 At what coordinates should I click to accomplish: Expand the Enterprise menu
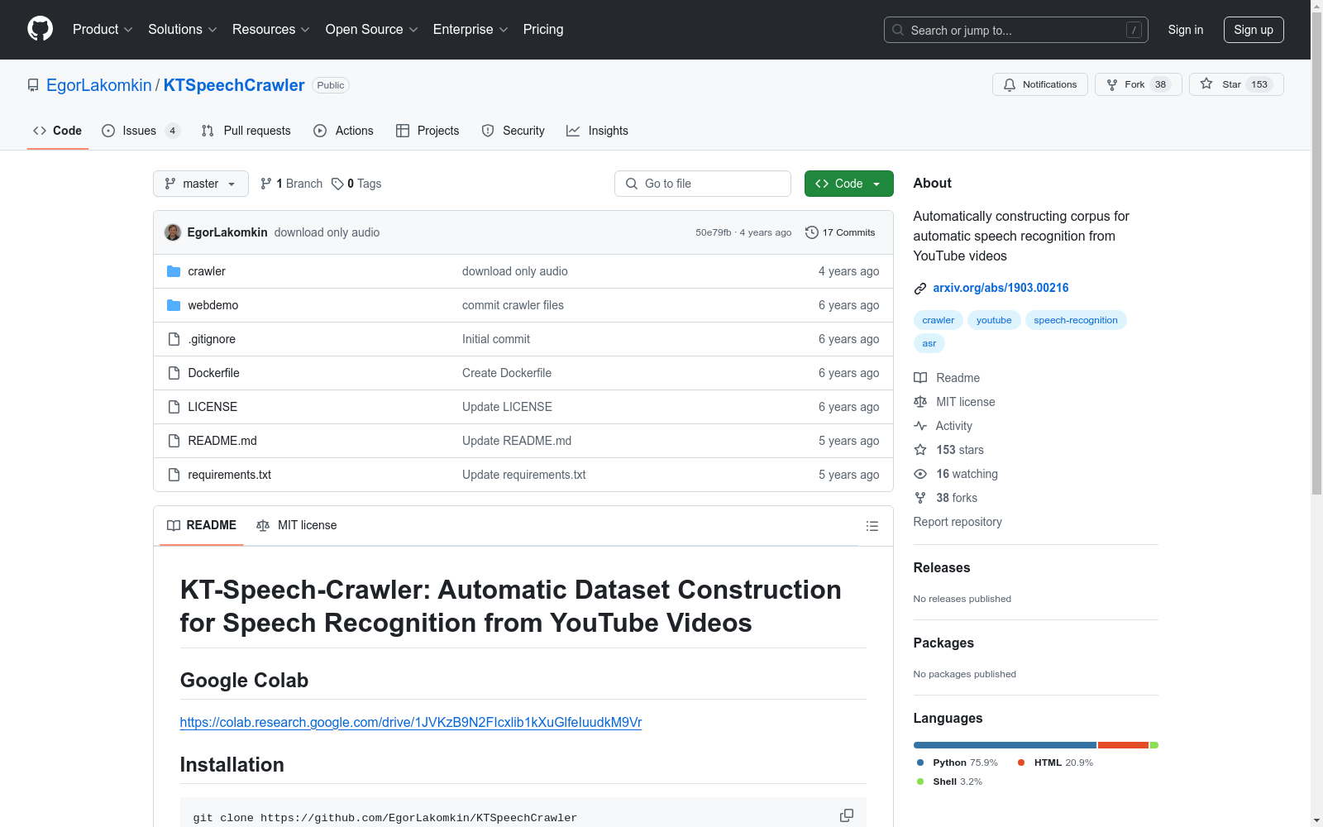tap(470, 30)
